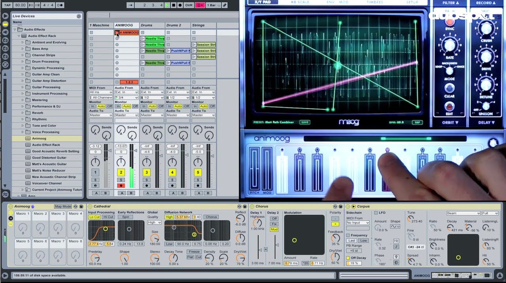Click the browser Search icon beside Live Devices
The image size is (506, 283).
point(79,16)
